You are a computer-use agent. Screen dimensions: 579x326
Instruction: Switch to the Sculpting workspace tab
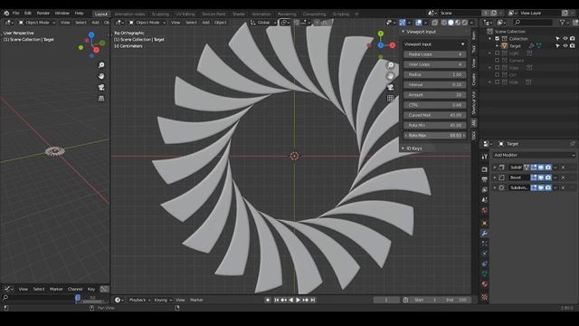160,14
